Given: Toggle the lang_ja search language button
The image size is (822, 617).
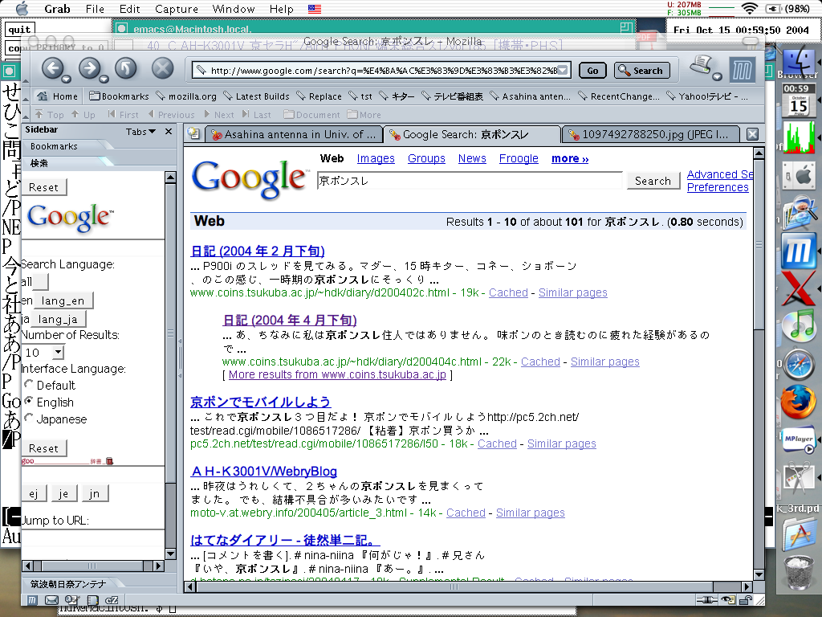Looking at the screenshot, I should 58,319.
